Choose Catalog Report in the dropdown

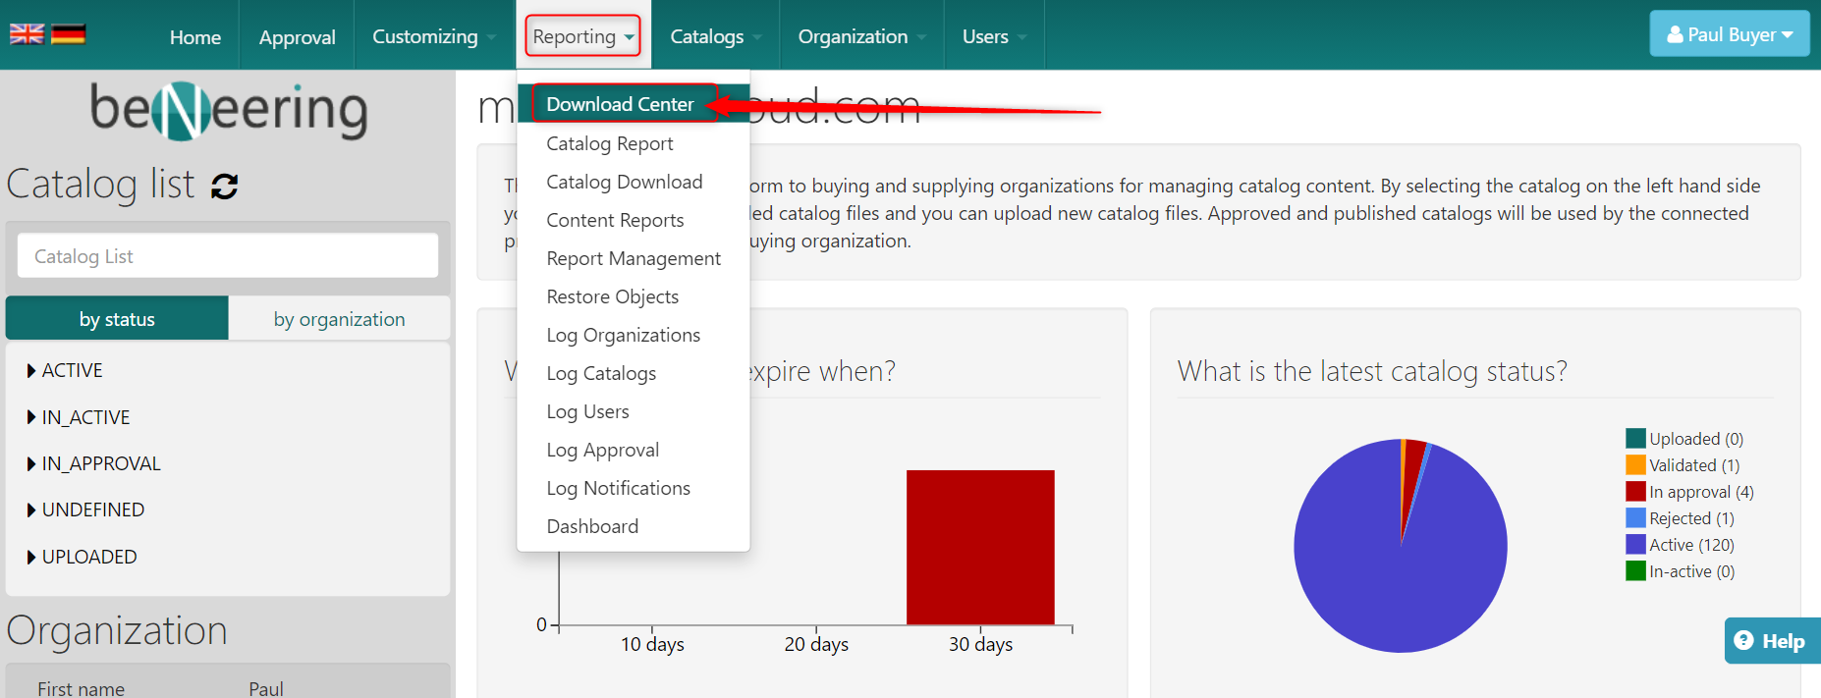coord(609,143)
